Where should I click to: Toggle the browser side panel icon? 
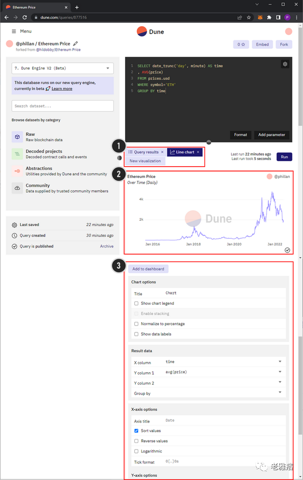[x=278, y=18]
